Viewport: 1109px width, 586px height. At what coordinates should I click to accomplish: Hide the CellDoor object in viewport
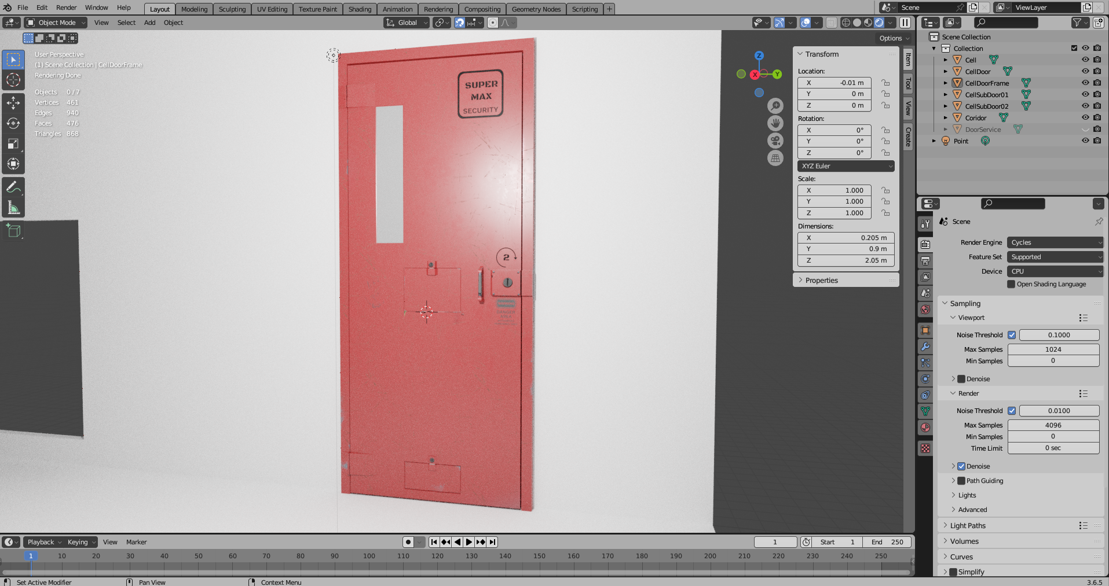[x=1085, y=71]
